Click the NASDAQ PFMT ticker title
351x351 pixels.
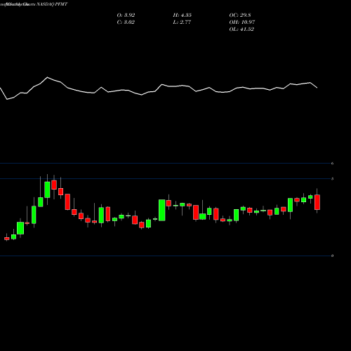(x=52, y=4)
